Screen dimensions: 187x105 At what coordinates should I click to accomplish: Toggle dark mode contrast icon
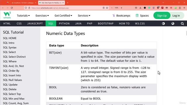pyautogui.click(x=163, y=24)
